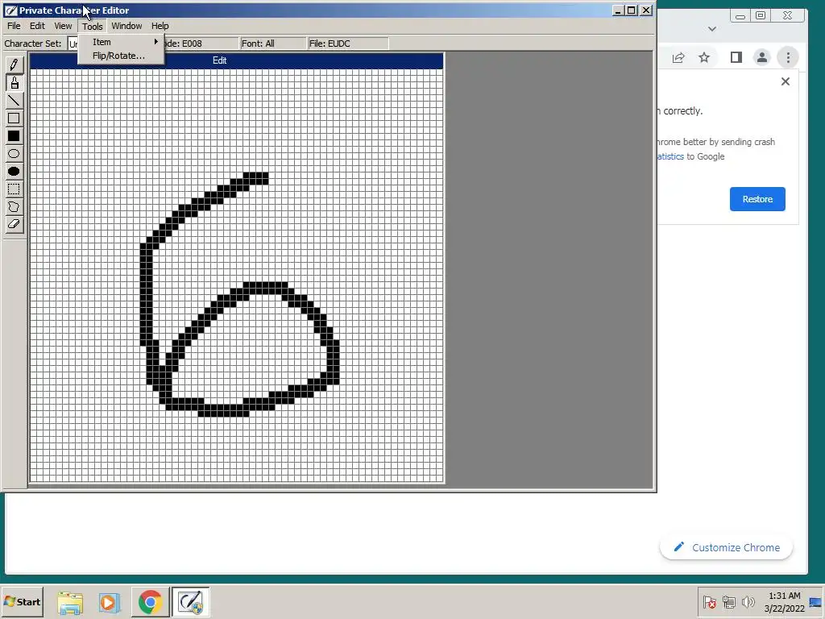
Task: Click the network tray icon
Action: coord(728,601)
